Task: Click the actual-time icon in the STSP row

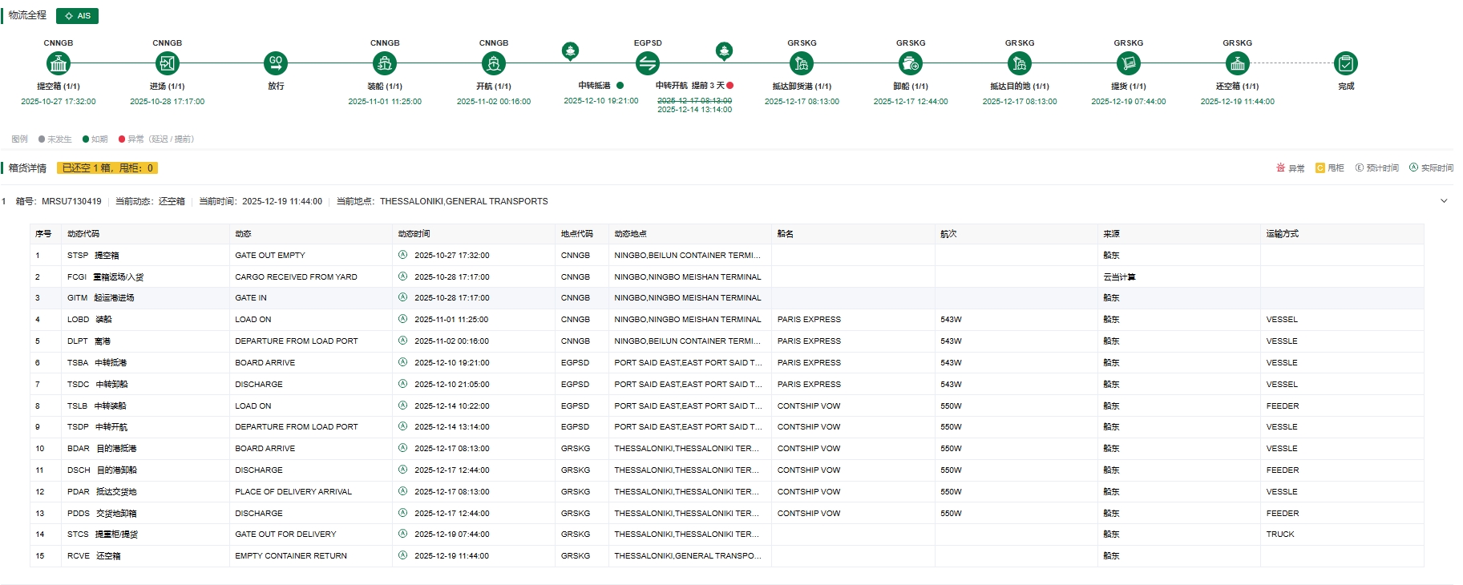Action: tap(402, 255)
